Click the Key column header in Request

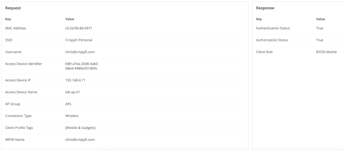click(8, 19)
